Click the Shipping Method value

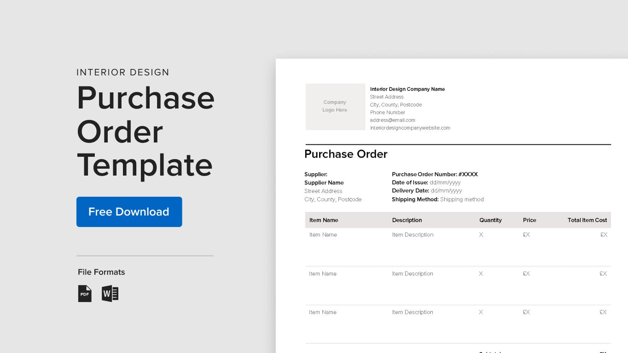tap(462, 199)
